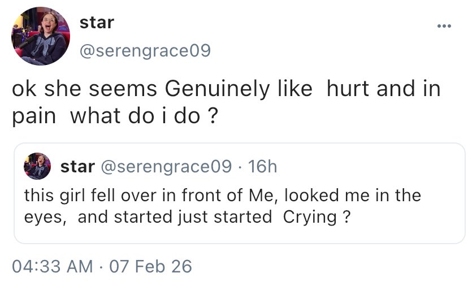This screenshot has height=286, width=468.
Task: Click the @serengrace09 handle below top name
Action: [x=145, y=51]
